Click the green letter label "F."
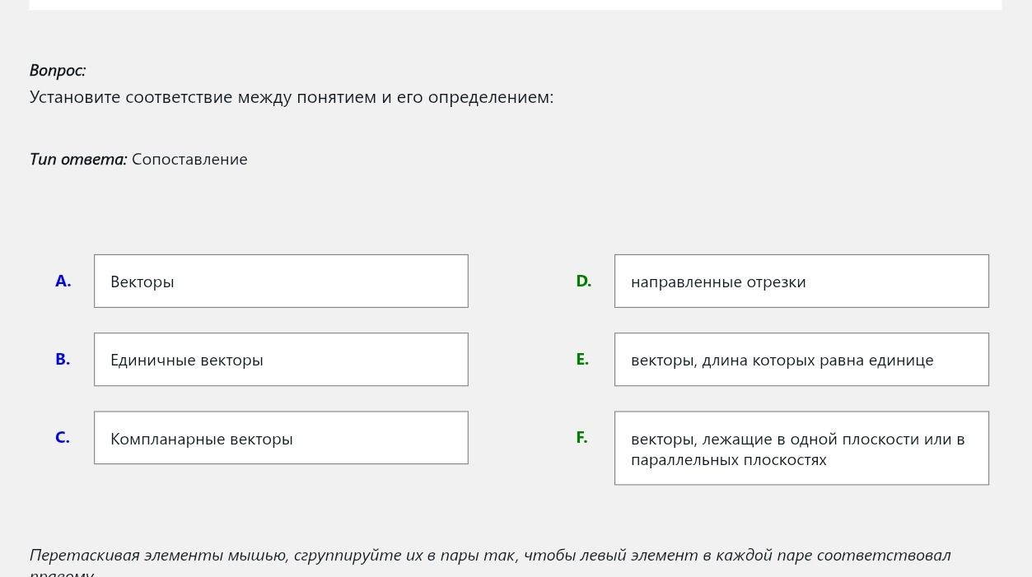 [x=581, y=438]
